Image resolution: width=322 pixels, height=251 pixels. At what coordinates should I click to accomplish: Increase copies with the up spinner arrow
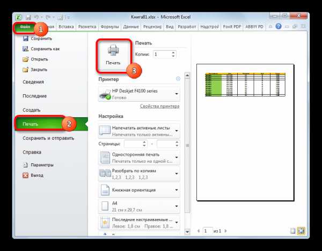click(x=173, y=52)
